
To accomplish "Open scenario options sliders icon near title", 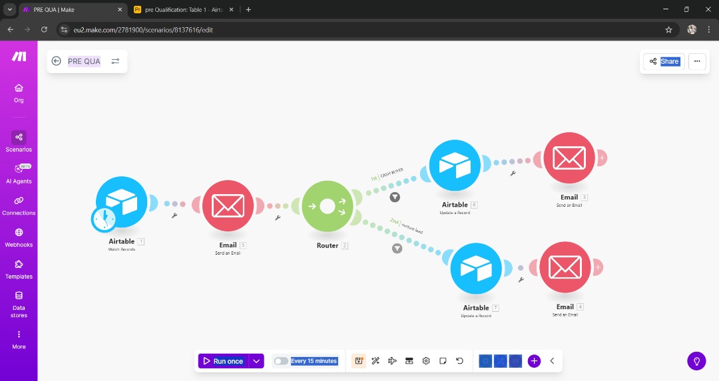I will [x=116, y=61].
